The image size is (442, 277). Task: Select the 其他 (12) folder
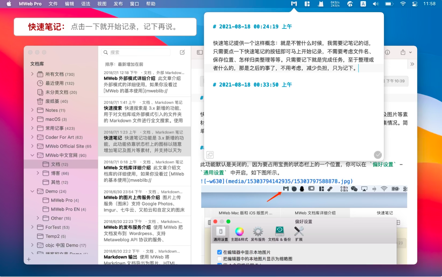click(x=61, y=182)
